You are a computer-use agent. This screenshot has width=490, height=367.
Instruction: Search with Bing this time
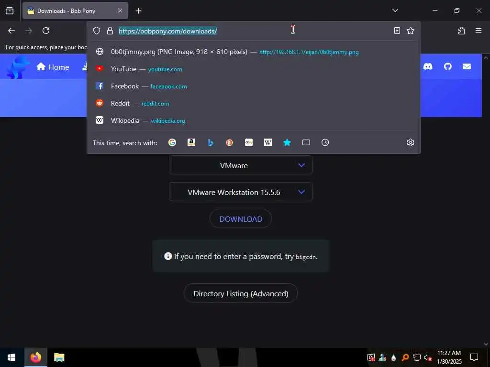[211, 142]
